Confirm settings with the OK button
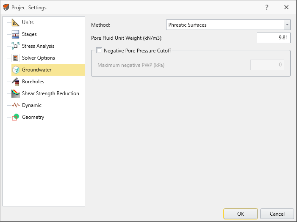 [x=241, y=214]
